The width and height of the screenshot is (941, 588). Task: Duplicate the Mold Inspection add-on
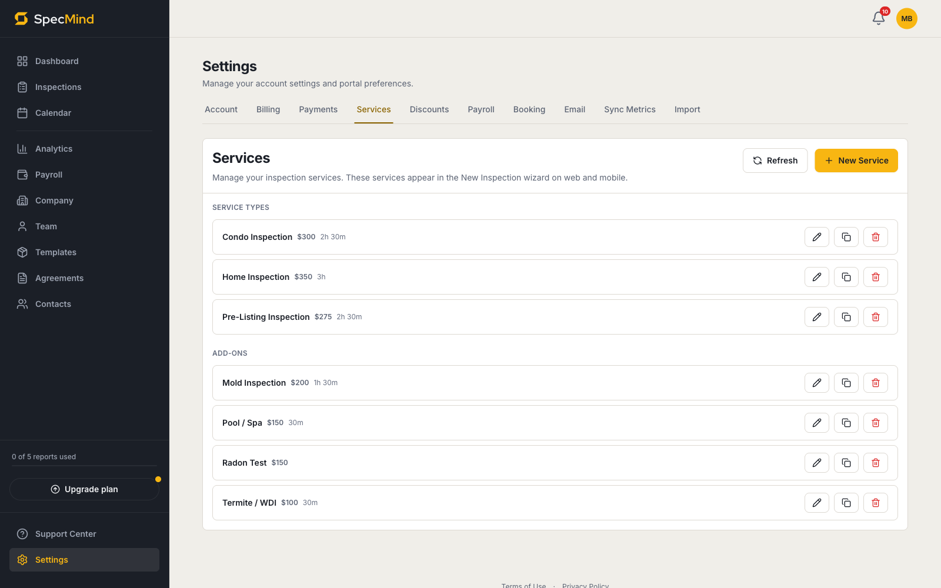(846, 383)
